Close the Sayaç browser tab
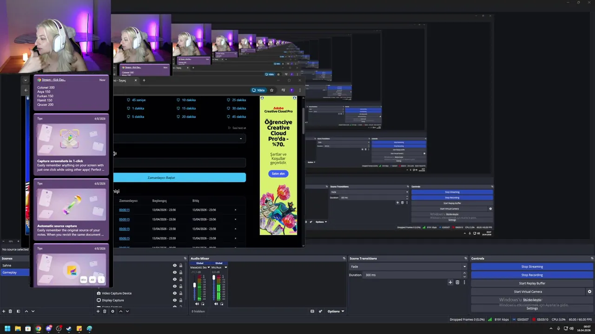The height and width of the screenshot is (334, 595). 136,80
